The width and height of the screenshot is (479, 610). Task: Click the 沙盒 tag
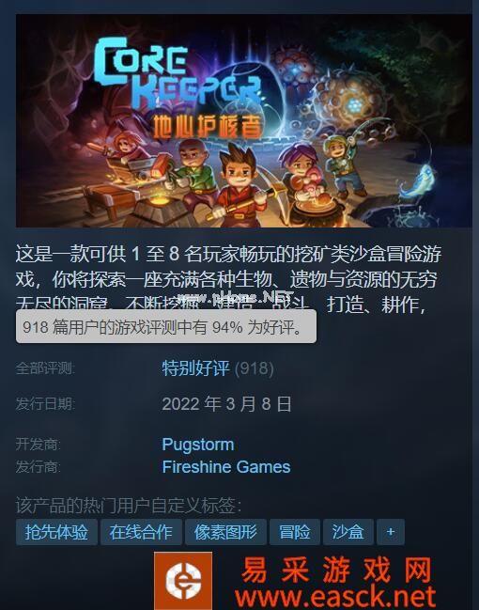coord(348,532)
